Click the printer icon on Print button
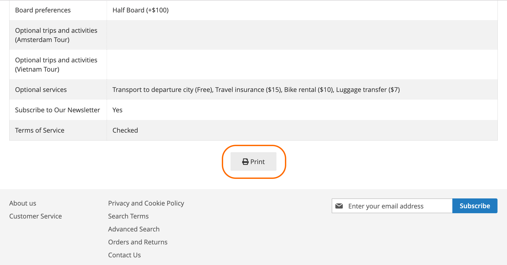This screenshot has height=265, width=507. [245, 162]
